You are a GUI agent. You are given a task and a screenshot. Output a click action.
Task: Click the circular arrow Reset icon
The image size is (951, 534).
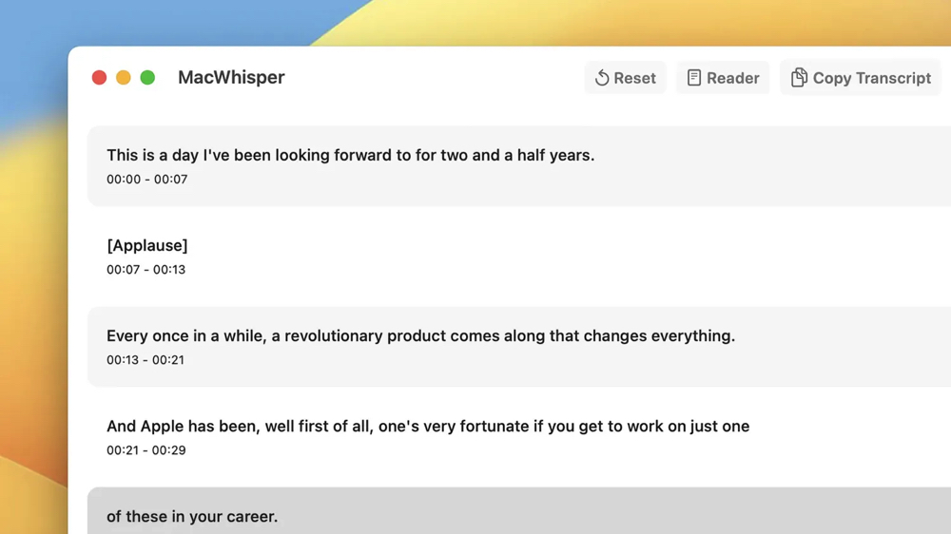pyautogui.click(x=602, y=78)
